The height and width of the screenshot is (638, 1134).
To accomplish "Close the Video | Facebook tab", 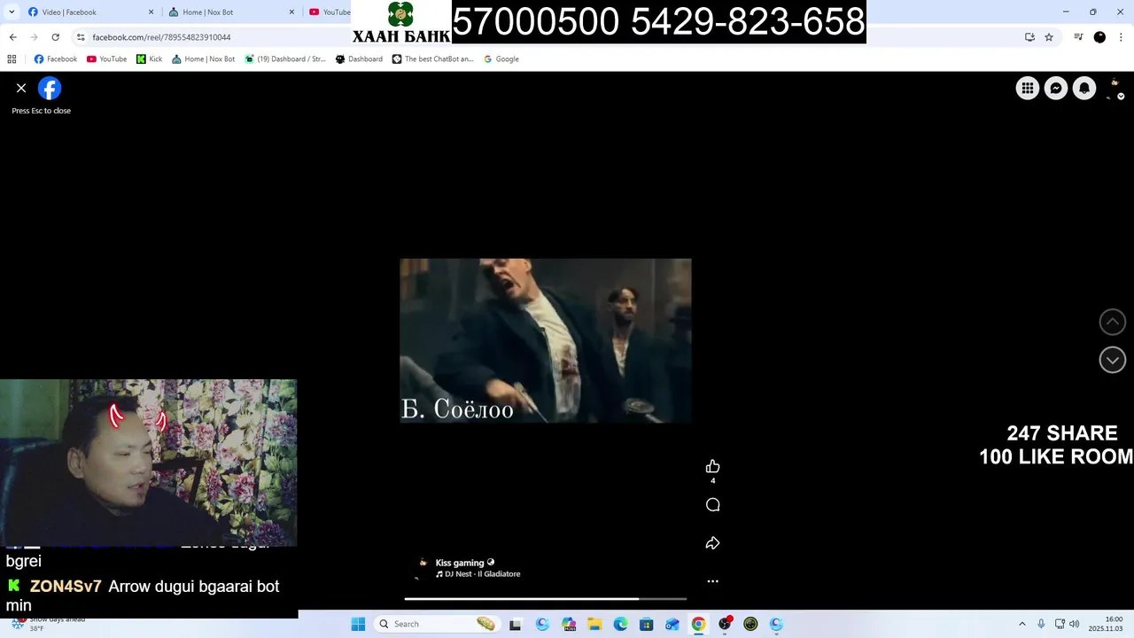I will (x=151, y=12).
